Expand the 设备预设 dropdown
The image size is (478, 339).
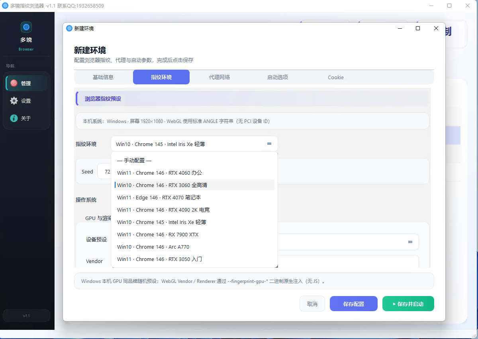[410, 242]
